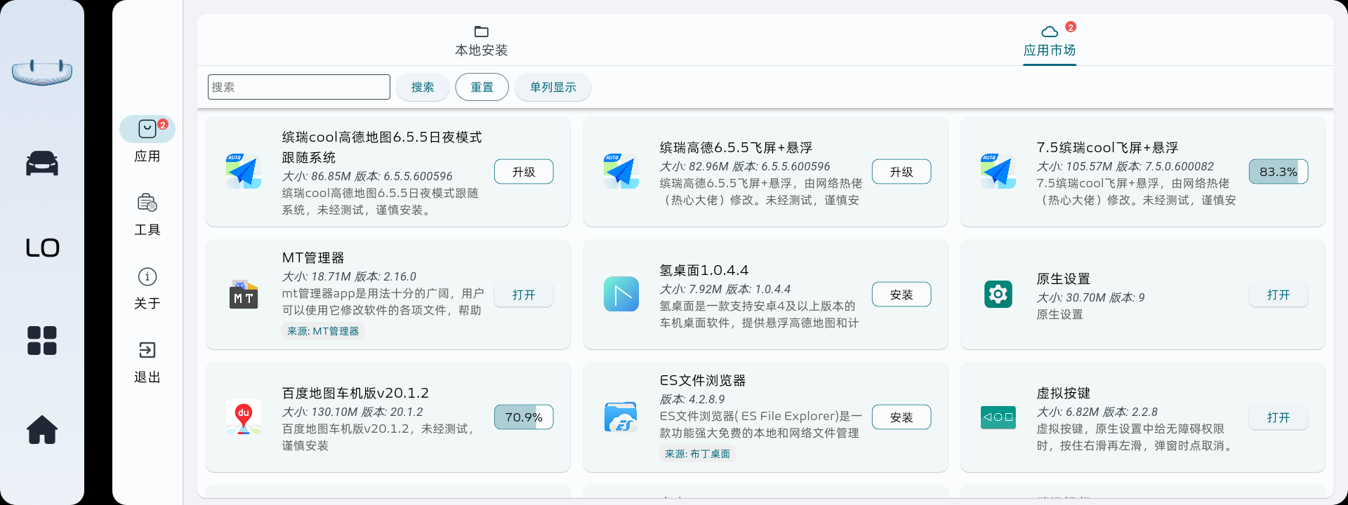The image size is (1348, 505).
Task: Select the 应用 (Apps) sidebar icon
Action: click(147, 130)
